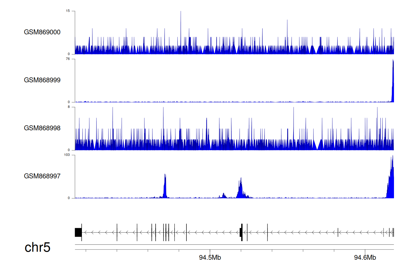
Task: Click the chr5 chromosome label
Action: pos(37,247)
